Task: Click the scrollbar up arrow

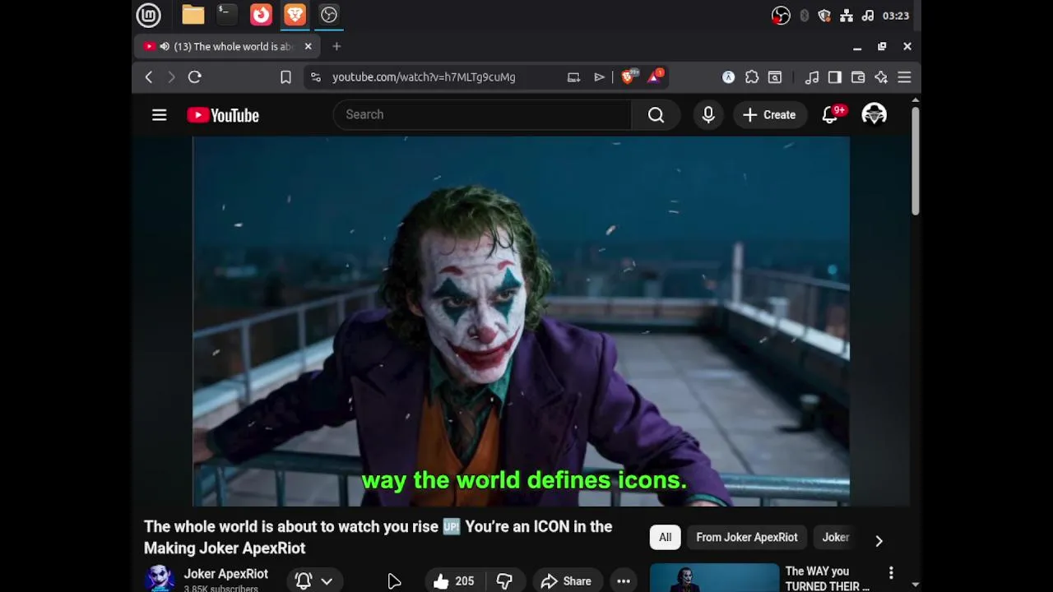Action: click(915, 100)
